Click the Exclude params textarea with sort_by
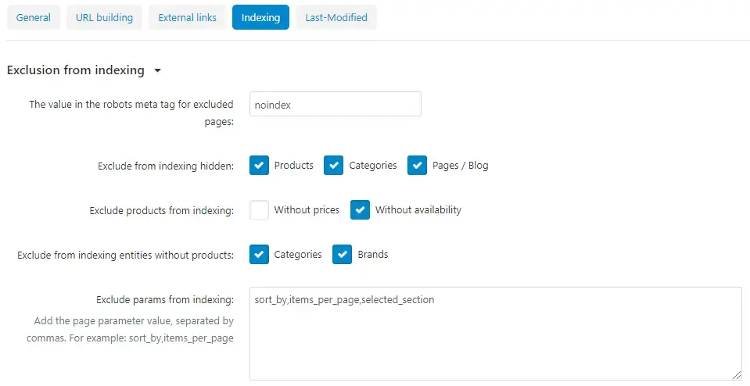This screenshot has height=386, width=750. click(494, 333)
